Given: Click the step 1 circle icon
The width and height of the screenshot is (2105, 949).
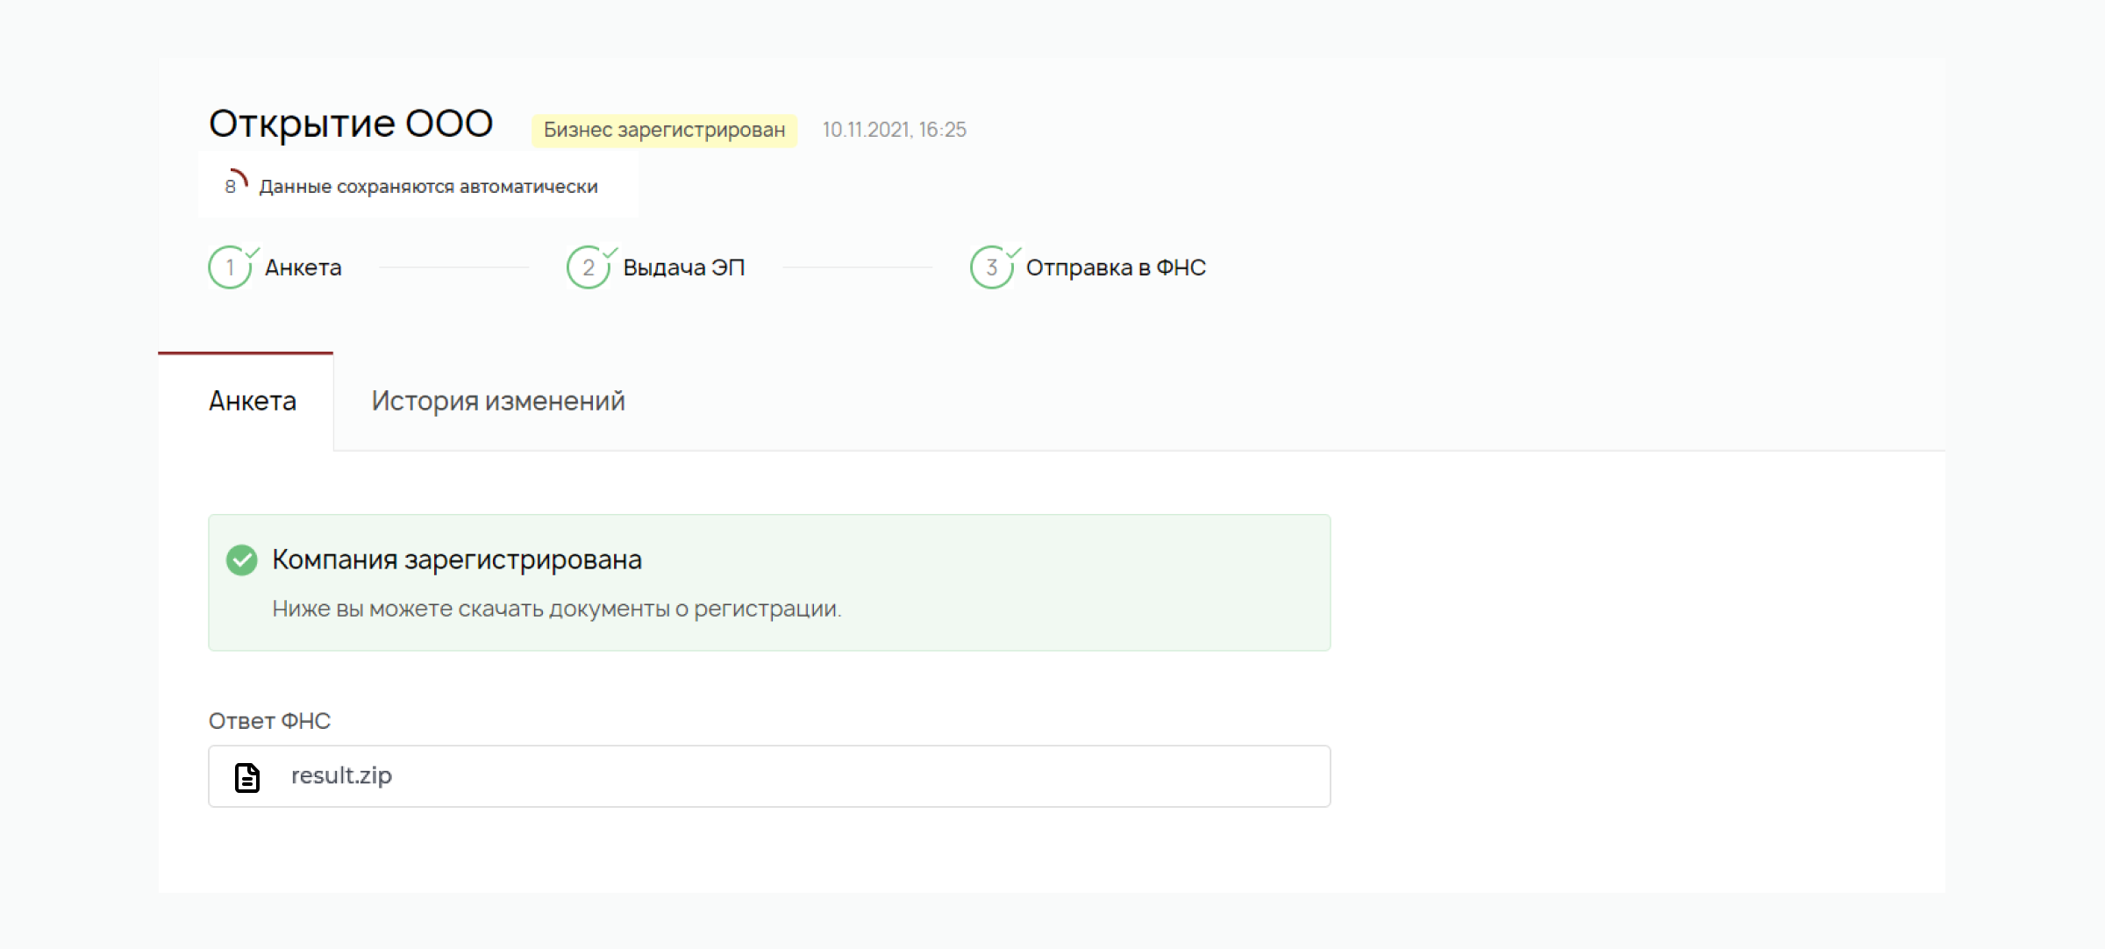Looking at the screenshot, I should pos(230,268).
